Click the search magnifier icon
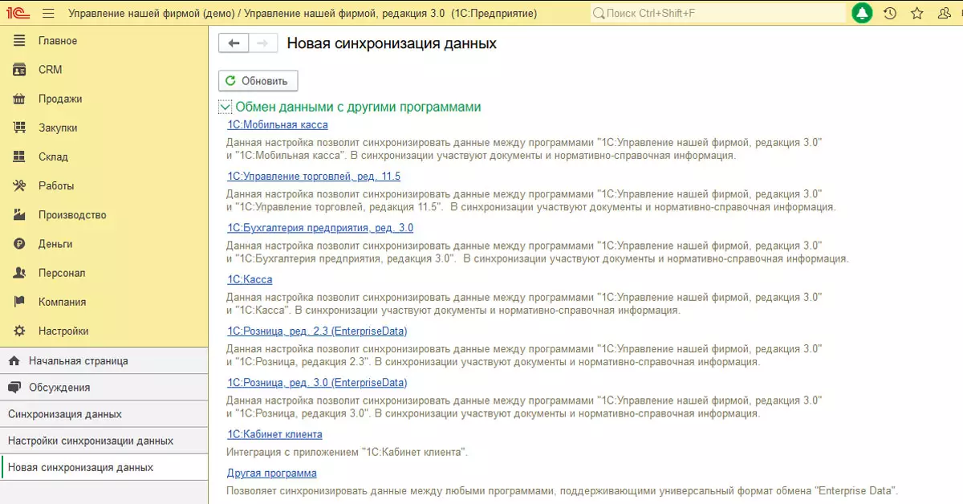This screenshot has width=963, height=504. (x=599, y=14)
